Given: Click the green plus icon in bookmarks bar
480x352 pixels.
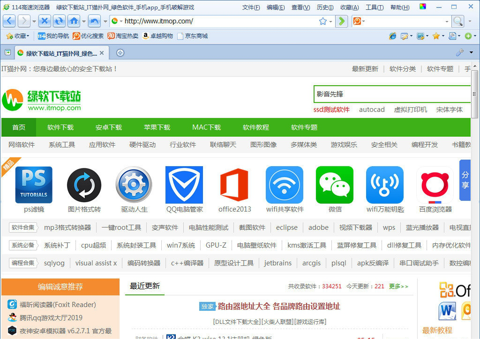Looking at the screenshot, I should pyautogui.click(x=468, y=36).
